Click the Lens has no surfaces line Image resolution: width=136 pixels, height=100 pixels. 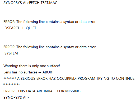click(x=29, y=72)
